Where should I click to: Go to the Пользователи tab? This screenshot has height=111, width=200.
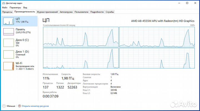pyautogui.click(x=81, y=12)
